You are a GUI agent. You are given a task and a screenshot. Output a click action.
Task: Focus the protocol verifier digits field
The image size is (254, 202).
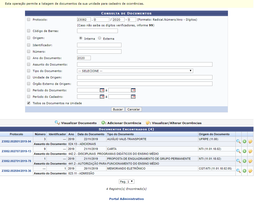click(x=132, y=20)
